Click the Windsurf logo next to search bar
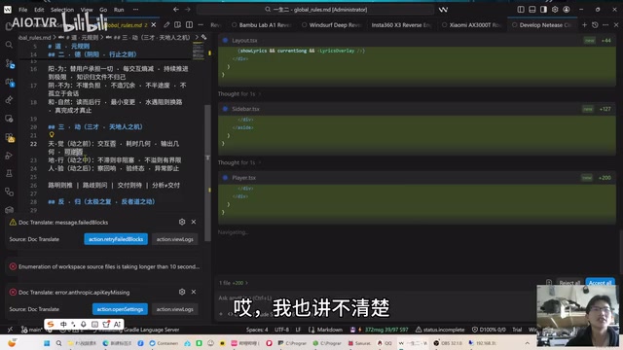The width and height of the screenshot is (623, 350). 444,10
